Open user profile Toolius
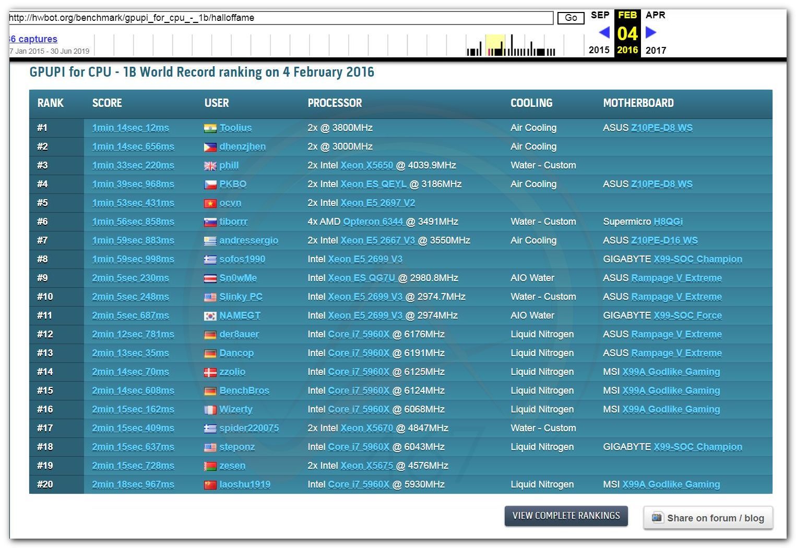796x548 pixels. 235,128
